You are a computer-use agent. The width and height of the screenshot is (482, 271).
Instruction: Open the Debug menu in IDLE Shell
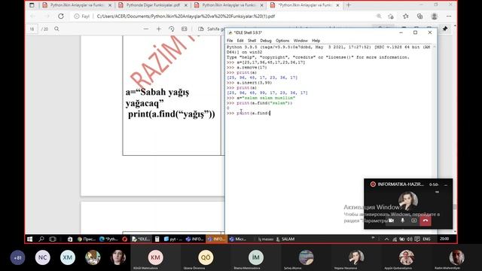(x=266, y=41)
